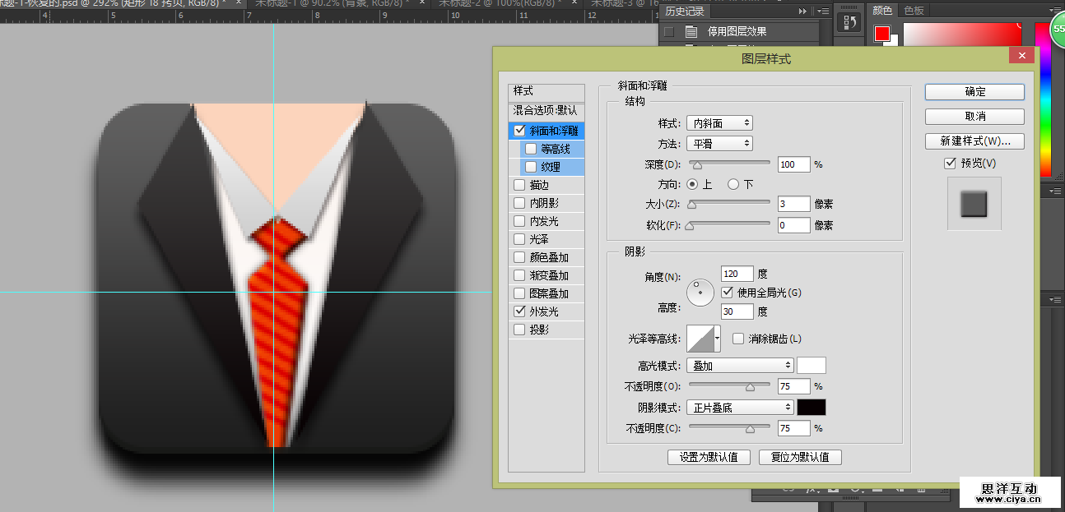Screen dimensions: 1065x512
Task: Open the 高光模式 highlight mode dropdown
Action: (x=740, y=365)
